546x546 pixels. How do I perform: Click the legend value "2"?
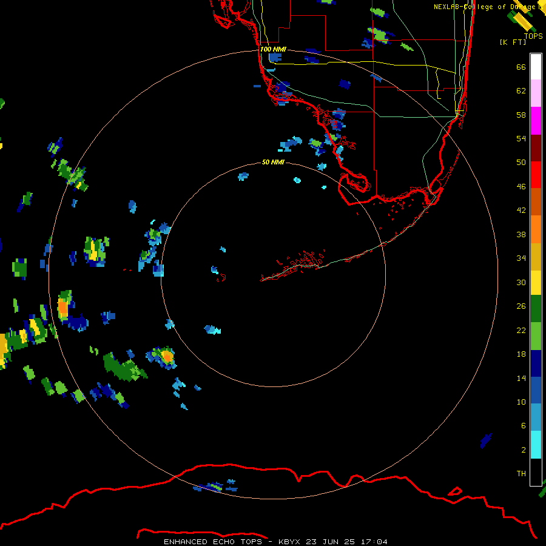[523, 450]
